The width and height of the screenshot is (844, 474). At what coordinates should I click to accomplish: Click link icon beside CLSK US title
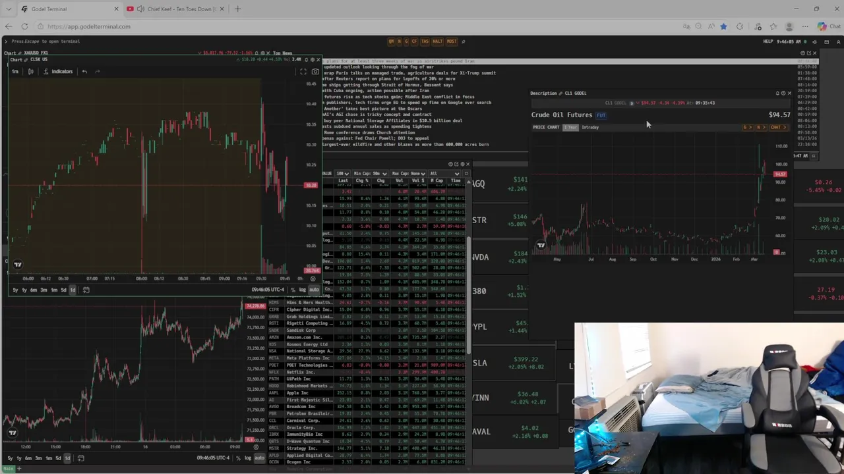click(x=24, y=60)
